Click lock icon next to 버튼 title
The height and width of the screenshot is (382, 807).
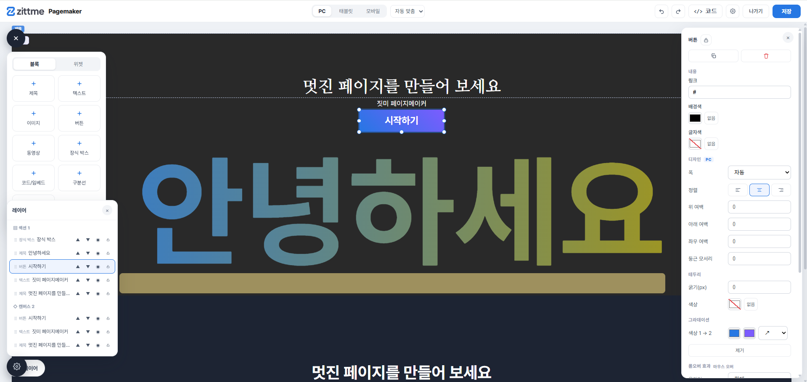click(706, 40)
